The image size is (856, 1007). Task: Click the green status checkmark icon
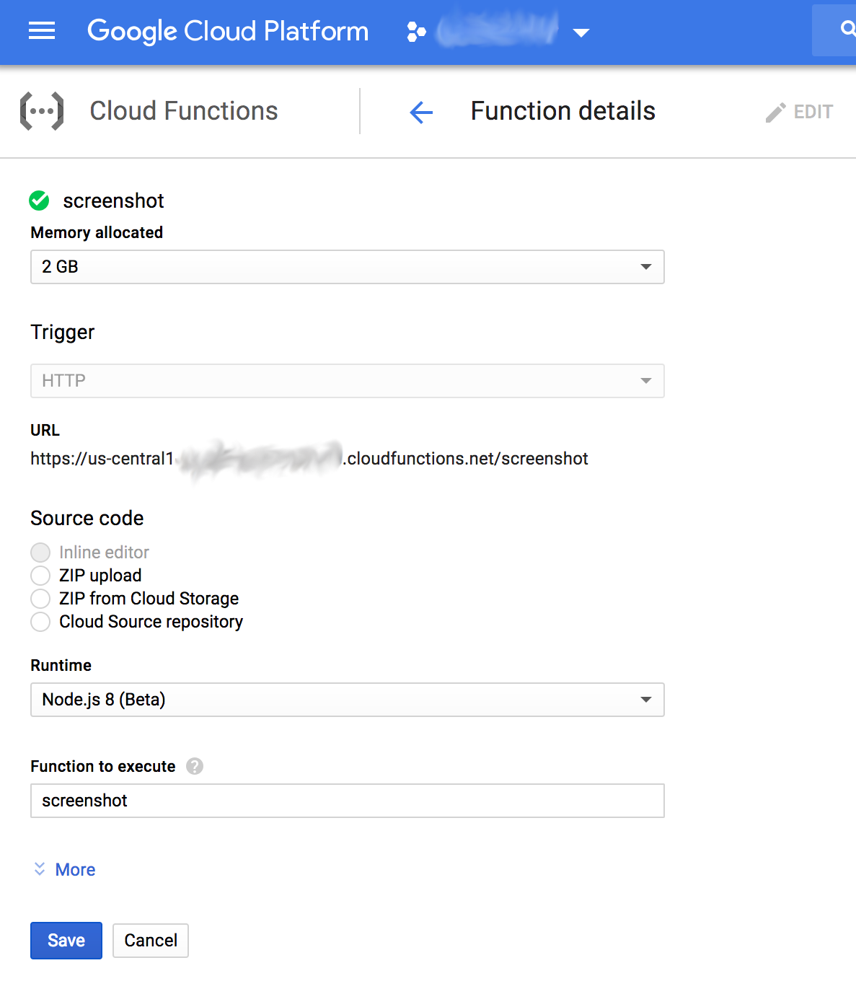coord(39,201)
